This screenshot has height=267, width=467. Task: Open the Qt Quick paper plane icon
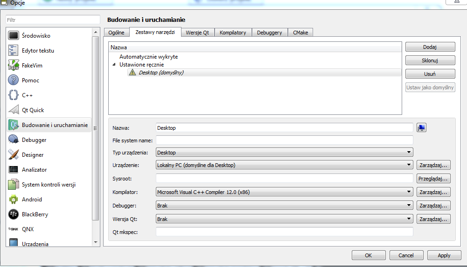pyautogui.click(x=13, y=110)
